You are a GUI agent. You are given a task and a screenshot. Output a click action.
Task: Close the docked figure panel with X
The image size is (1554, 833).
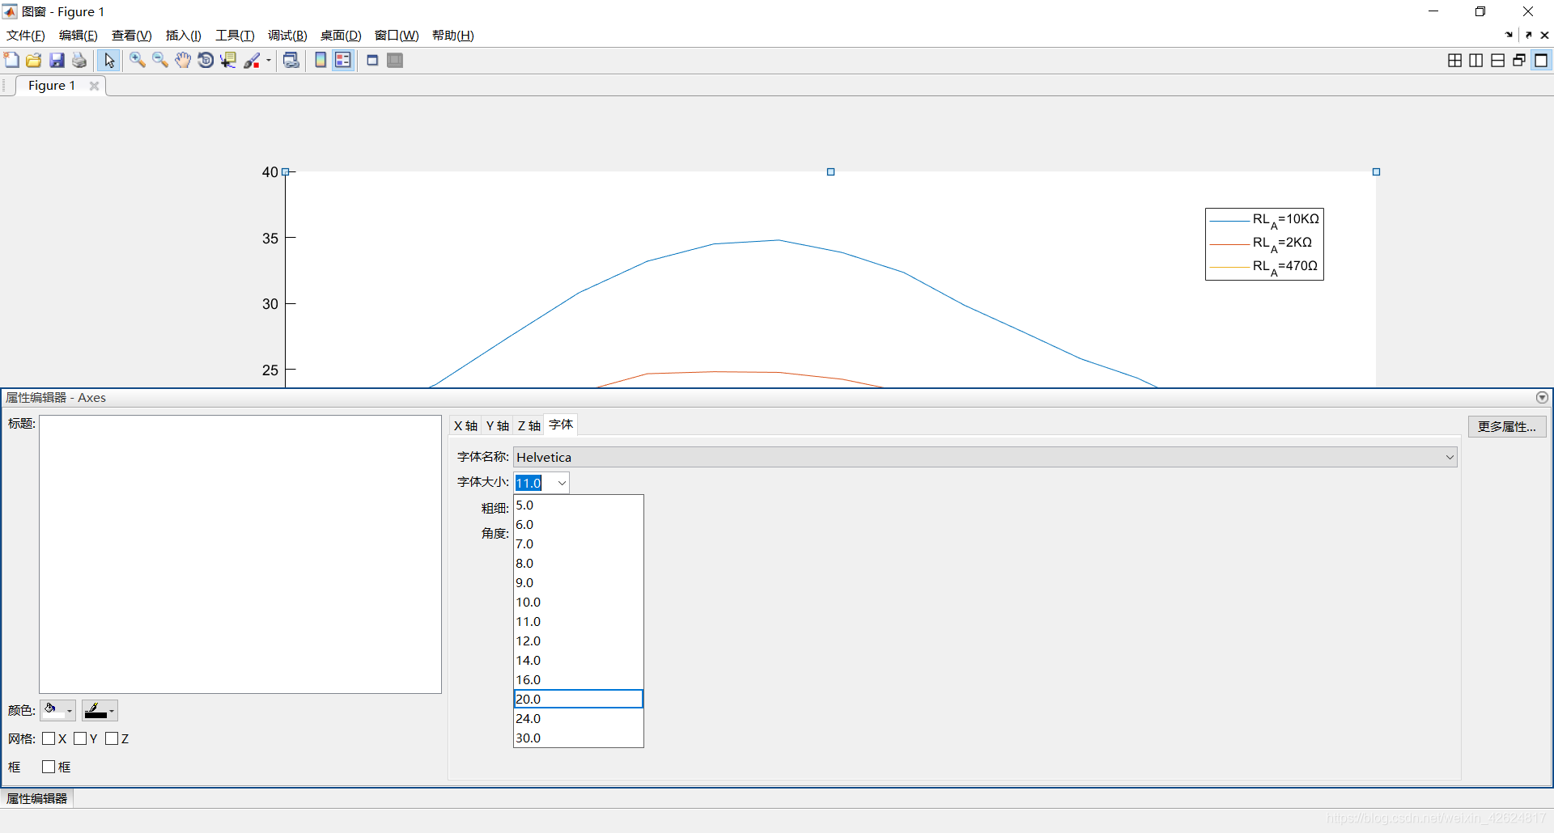point(1544,35)
